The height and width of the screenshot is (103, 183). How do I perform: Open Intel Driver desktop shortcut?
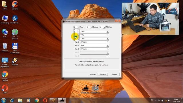pyautogui.click(x=15, y=19)
